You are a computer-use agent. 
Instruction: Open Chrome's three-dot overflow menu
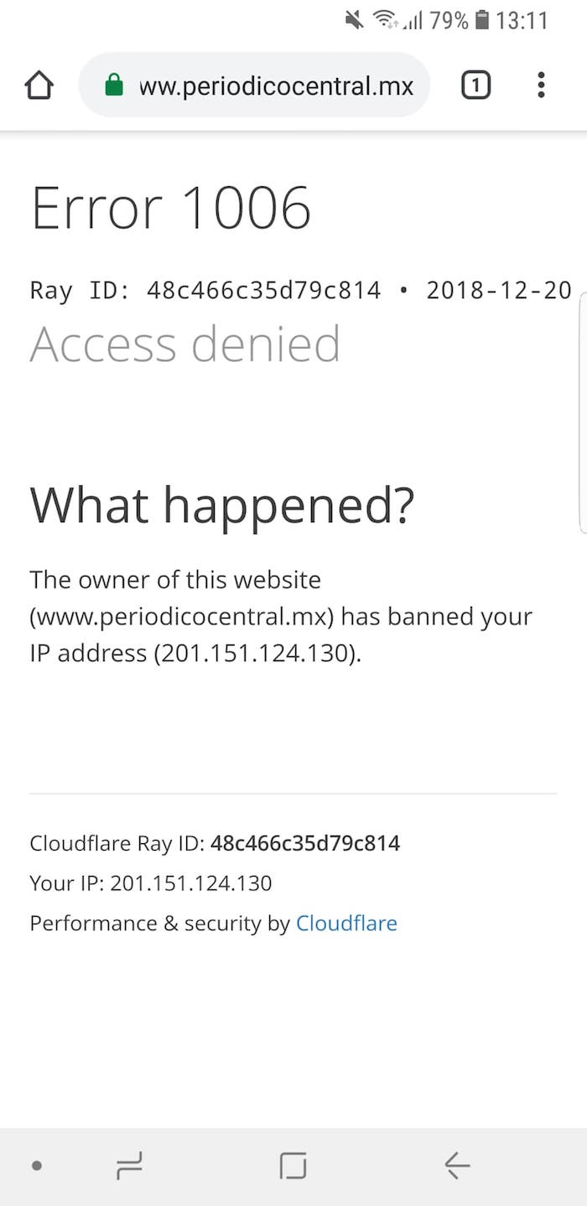pyautogui.click(x=541, y=85)
